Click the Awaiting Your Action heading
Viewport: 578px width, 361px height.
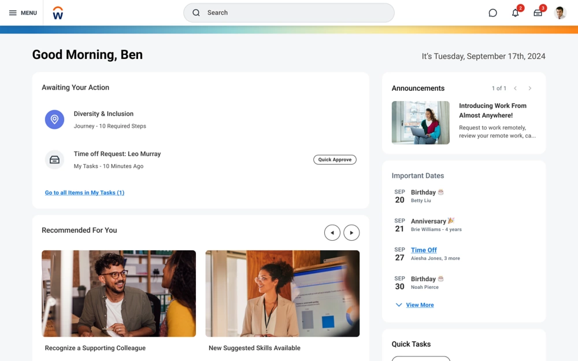(75, 88)
